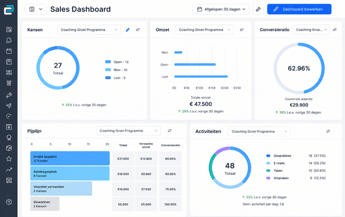Click the 62.96% conversion value
The width and height of the screenshot is (345, 217).
pos(299,68)
